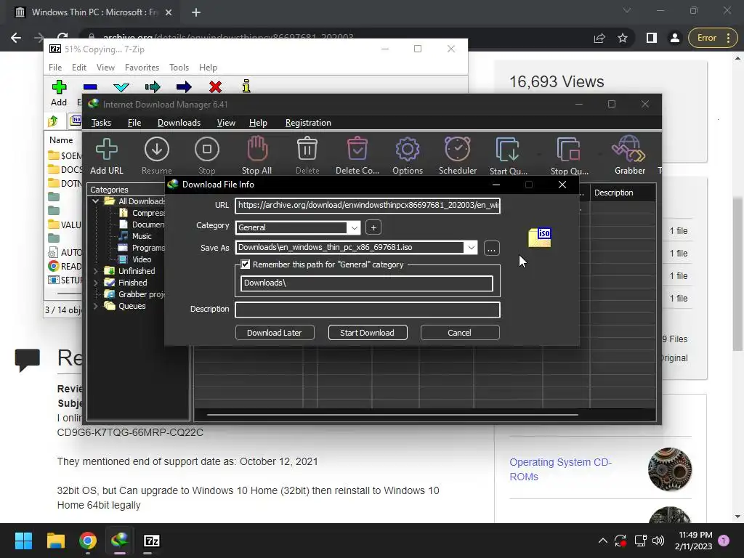
Task: Click the Resume toolbar icon in IDM
Action: (157, 150)
